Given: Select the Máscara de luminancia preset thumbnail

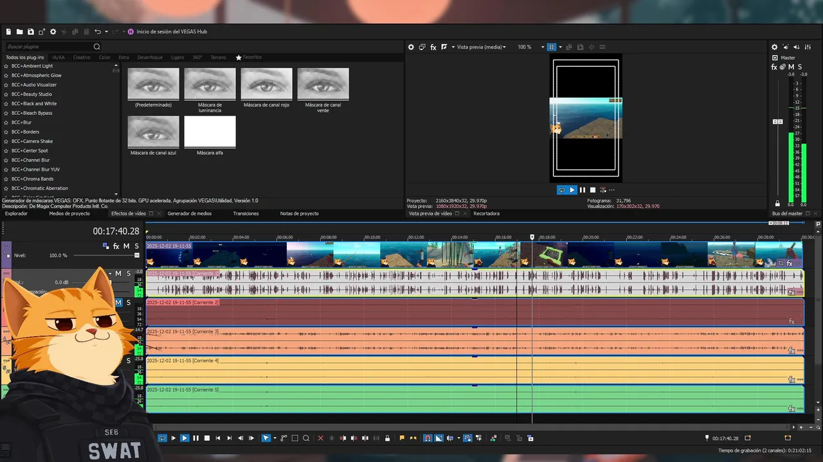Looking at the screenshot, I should click(x=210, y=84).
